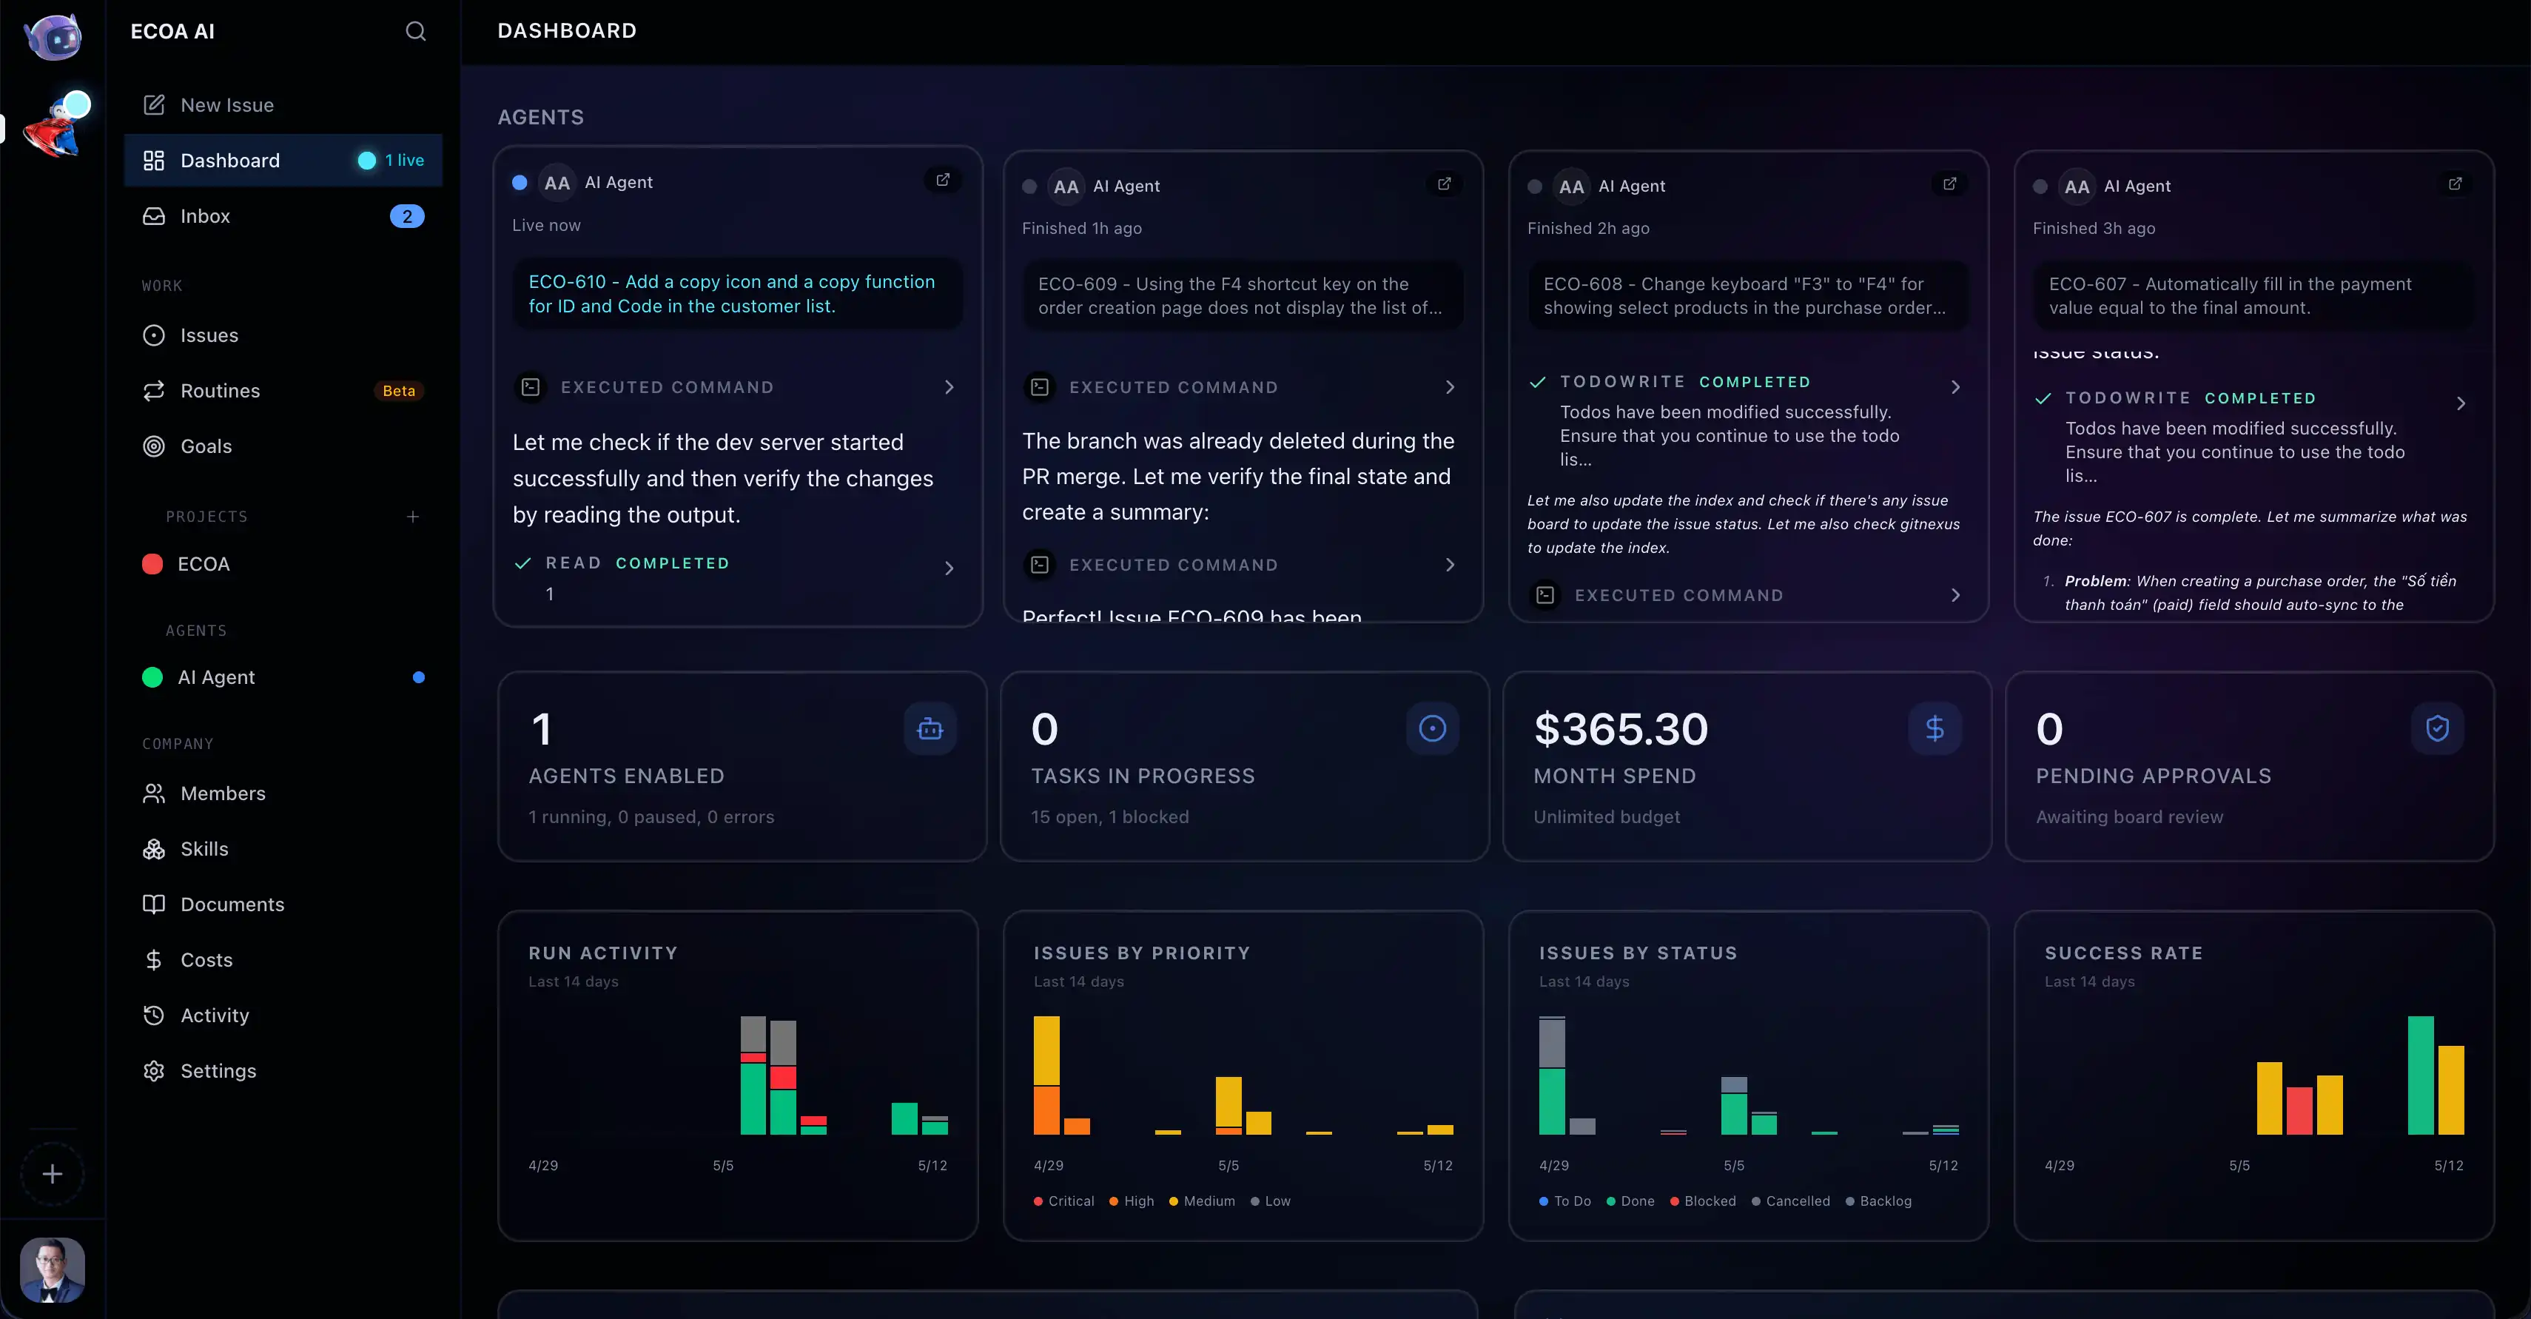Expand second Executed Command in ECO-609 card
This screenshot has width=2531, height=1319.
tap(1243, 565)
